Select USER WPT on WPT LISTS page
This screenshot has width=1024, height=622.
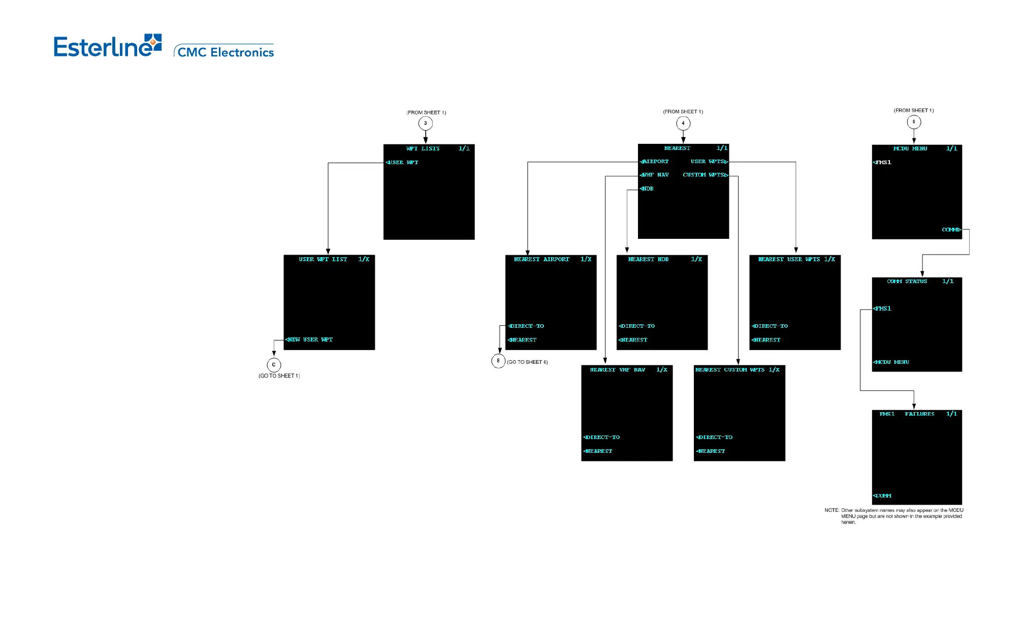tap(402, 163)
